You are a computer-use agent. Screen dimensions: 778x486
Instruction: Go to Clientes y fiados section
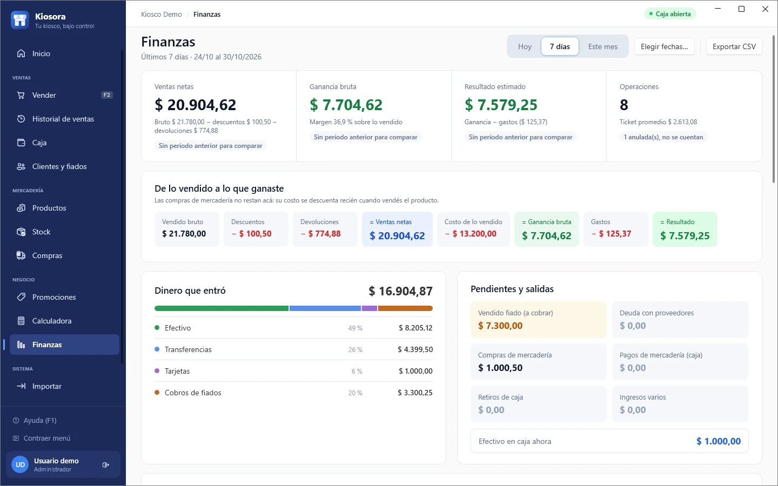[64, 166]
